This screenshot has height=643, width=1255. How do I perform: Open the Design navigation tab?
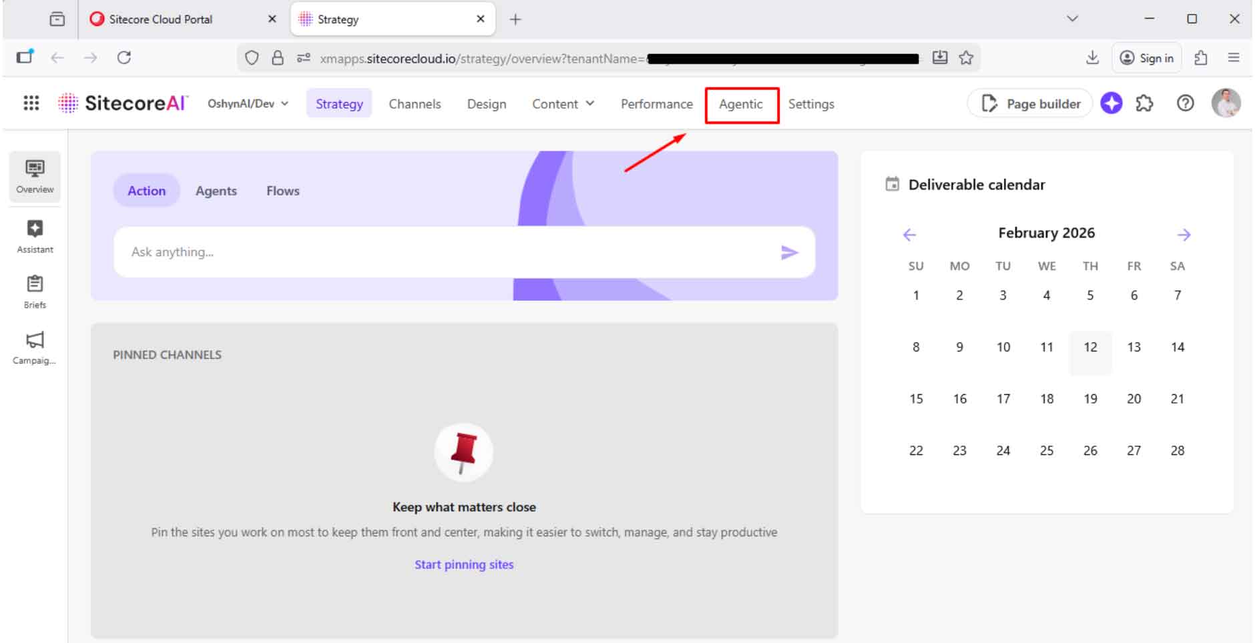tap(487, 104)
